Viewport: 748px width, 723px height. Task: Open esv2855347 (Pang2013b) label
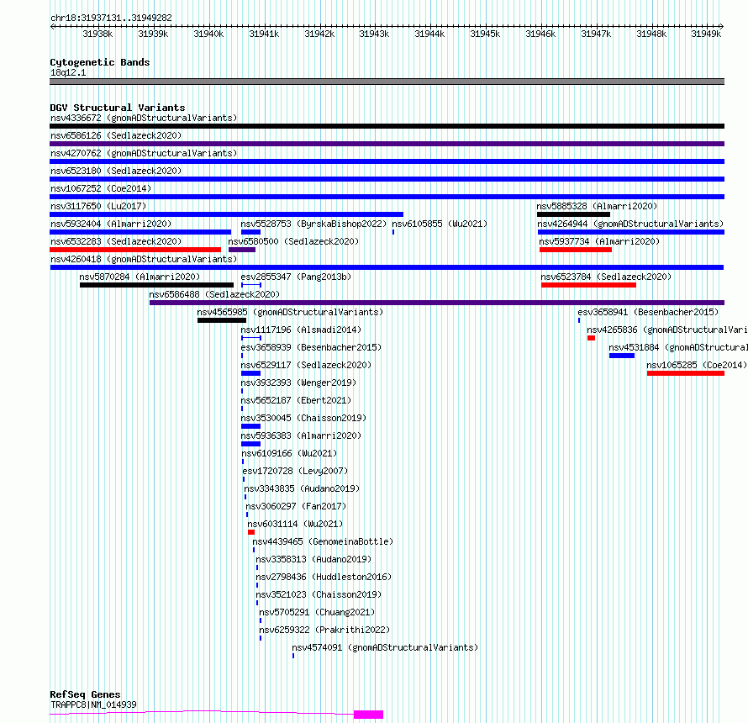[x=296, y=277]
